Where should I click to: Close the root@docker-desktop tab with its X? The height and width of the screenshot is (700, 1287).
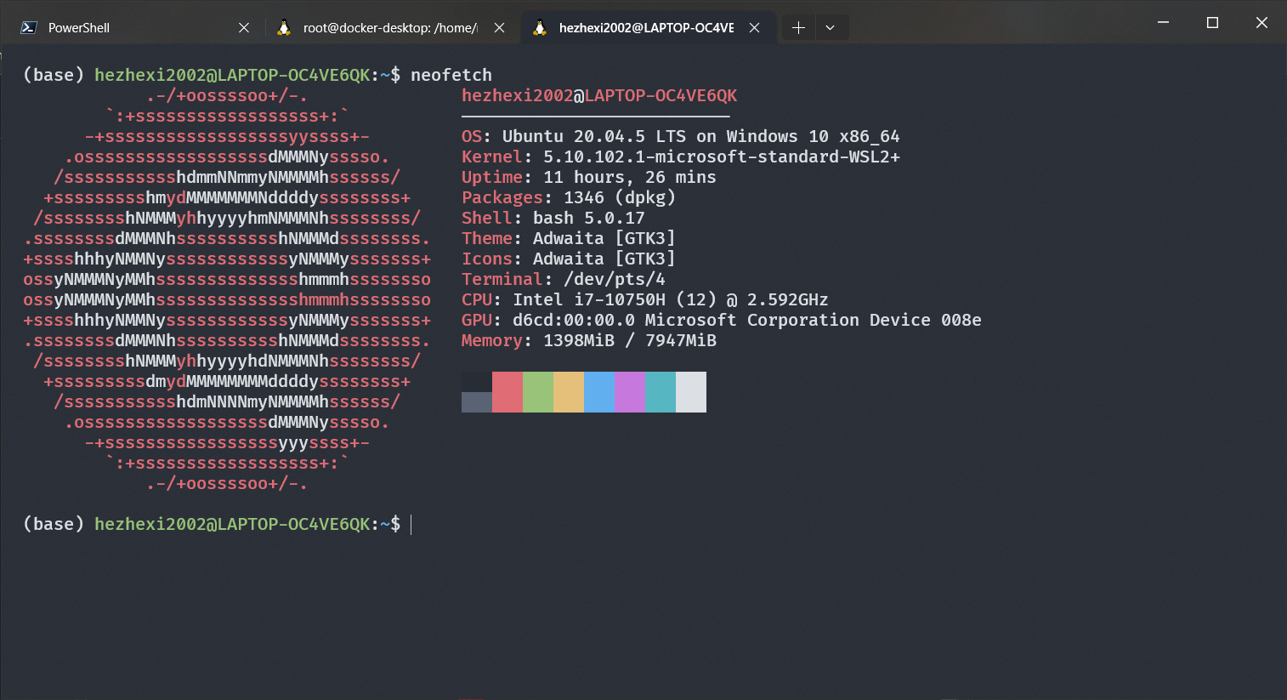[x=499, y=26]
